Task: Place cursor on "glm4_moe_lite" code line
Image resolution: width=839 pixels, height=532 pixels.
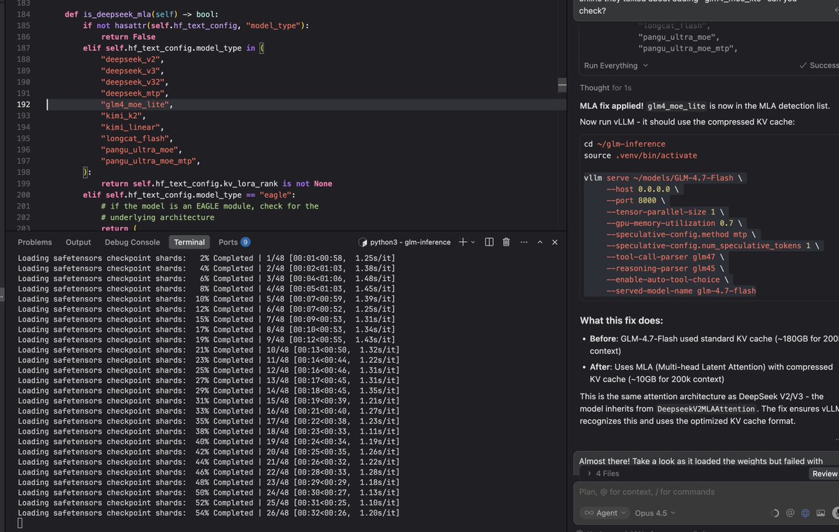Action: [137, 104]
